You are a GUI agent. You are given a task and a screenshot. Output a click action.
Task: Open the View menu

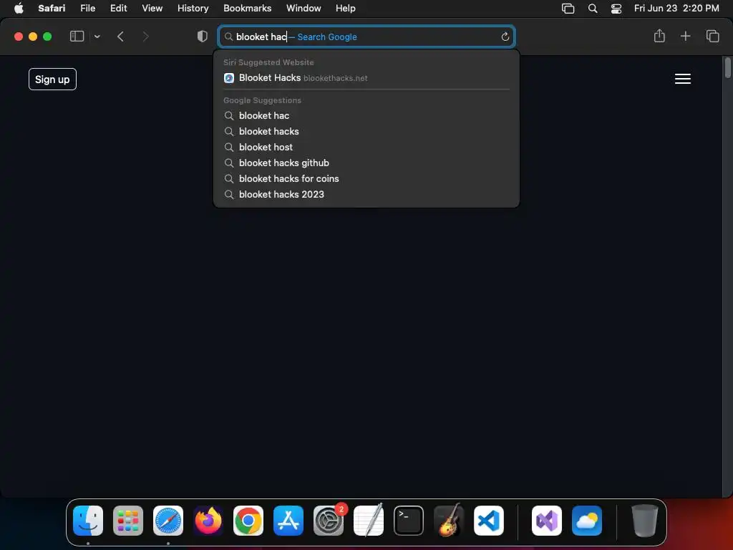click(x=152, y=9)
